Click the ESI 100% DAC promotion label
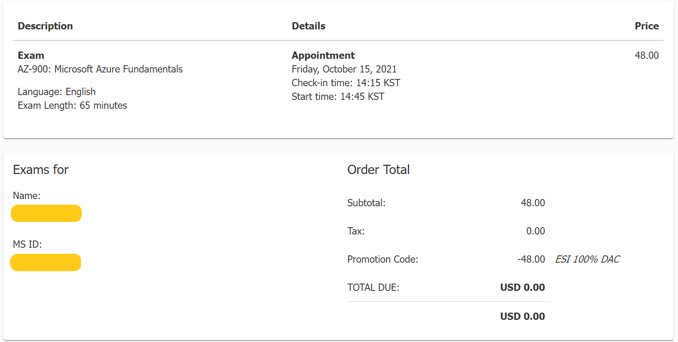The image size is (678, 342). 587,259
